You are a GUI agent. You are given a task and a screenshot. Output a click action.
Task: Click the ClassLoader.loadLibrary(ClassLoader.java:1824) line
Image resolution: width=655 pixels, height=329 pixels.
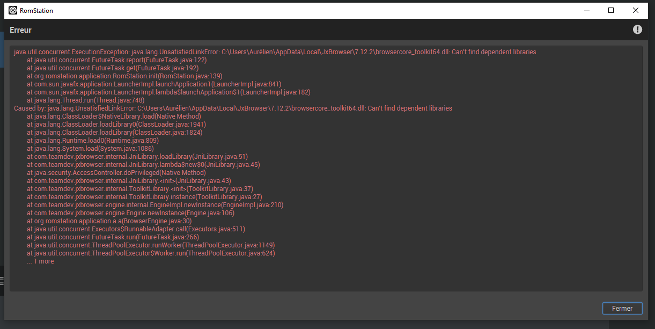114,133
